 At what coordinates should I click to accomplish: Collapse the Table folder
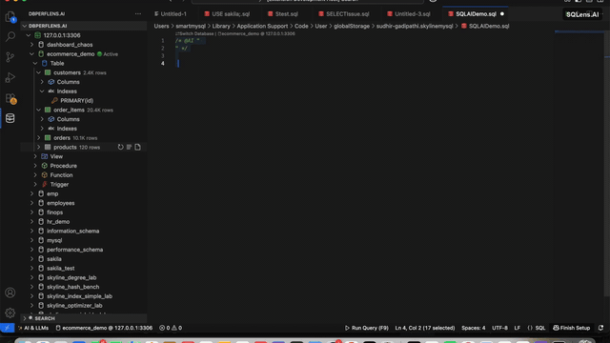[x=35, y=64]
